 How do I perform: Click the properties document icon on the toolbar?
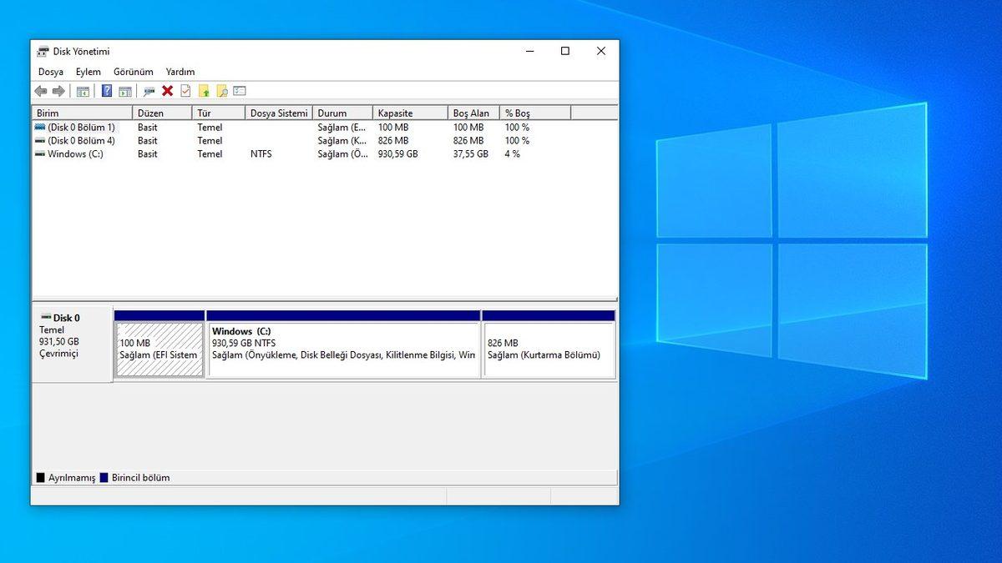(185, 91)
